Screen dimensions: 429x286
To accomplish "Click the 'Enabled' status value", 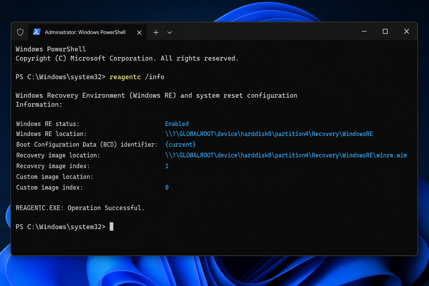I will coord(177,124).
